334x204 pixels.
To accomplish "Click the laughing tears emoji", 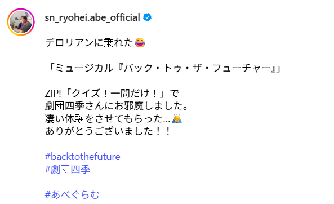I will (140, 43).
